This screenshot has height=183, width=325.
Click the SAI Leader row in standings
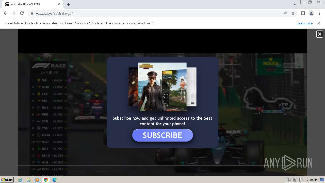coord(49,80)
